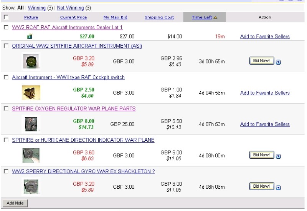
Task: Add Oxygen Regulator seller to Favorite Sellers
Action: pos(265,124)
